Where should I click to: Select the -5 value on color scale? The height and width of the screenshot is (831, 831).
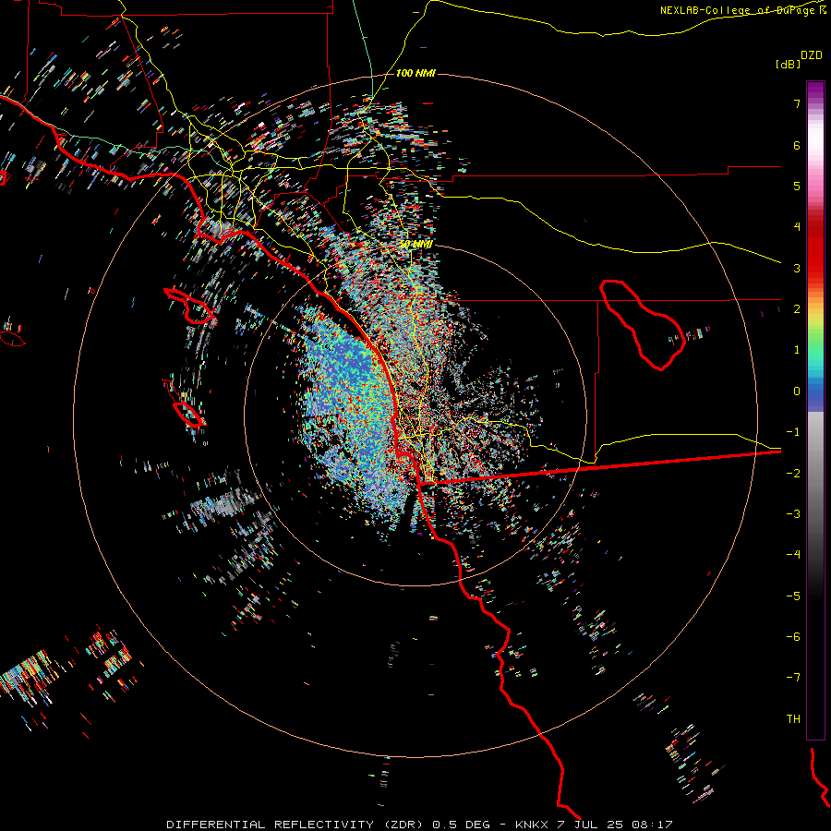[x=793, y=596]
